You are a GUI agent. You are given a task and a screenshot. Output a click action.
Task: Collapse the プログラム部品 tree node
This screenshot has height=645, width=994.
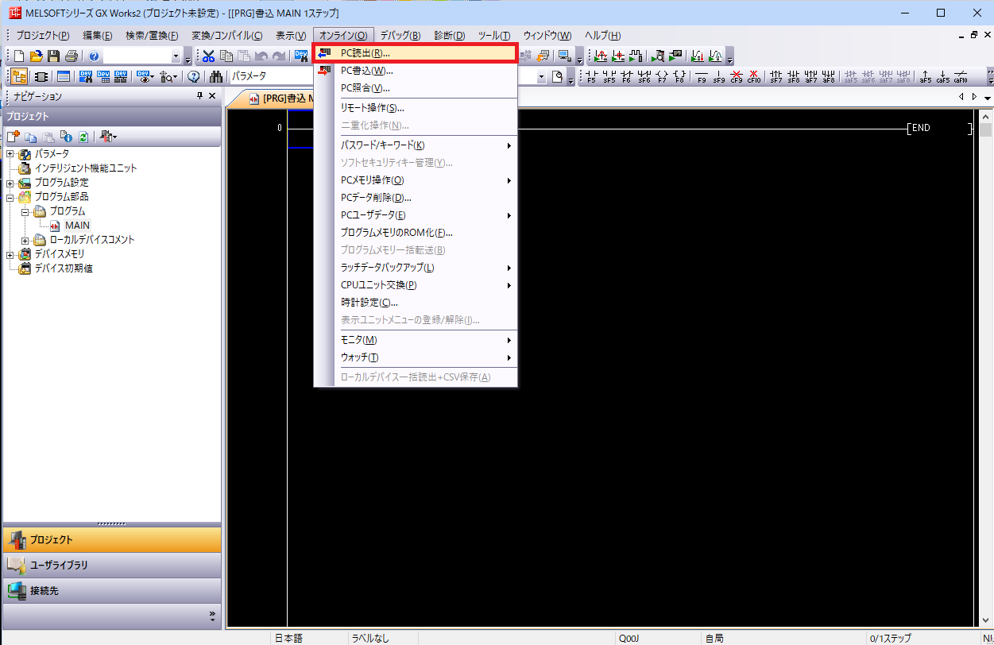click(x=10, y=197)
